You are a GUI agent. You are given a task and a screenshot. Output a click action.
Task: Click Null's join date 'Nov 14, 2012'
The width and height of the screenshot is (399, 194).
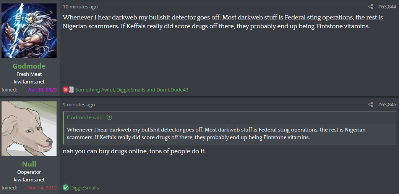(x=42, y=188)
